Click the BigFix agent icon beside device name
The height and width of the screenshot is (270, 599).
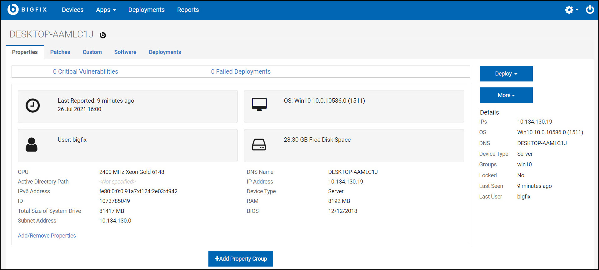103,35
